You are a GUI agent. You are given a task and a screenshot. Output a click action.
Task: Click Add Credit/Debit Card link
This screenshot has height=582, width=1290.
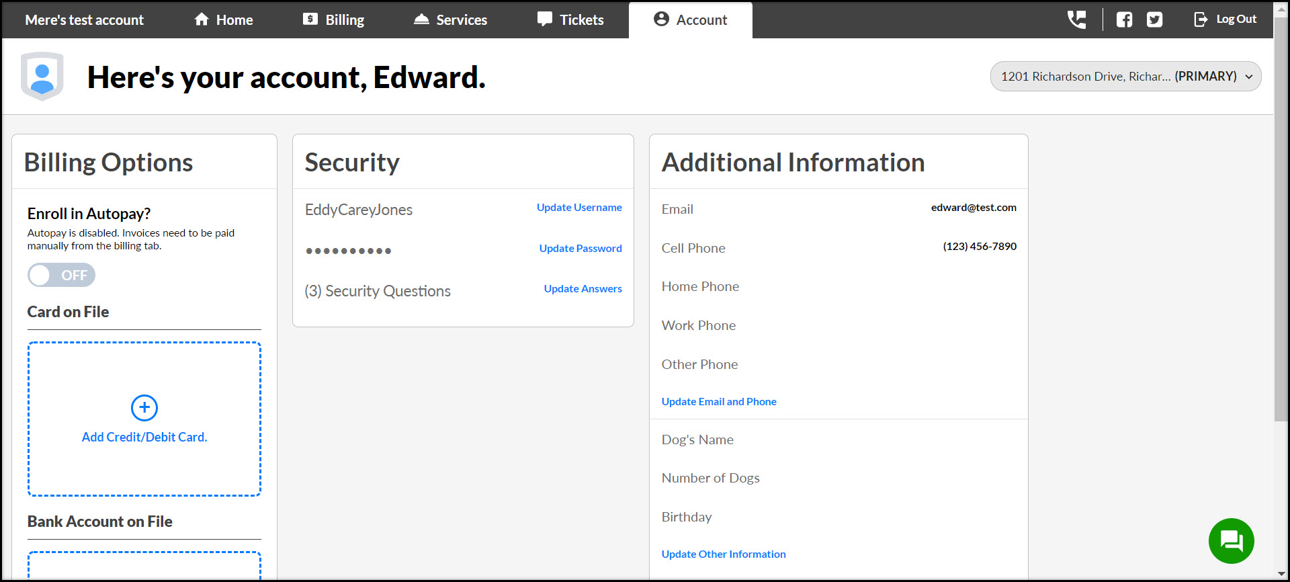click(x=144, y=438)
